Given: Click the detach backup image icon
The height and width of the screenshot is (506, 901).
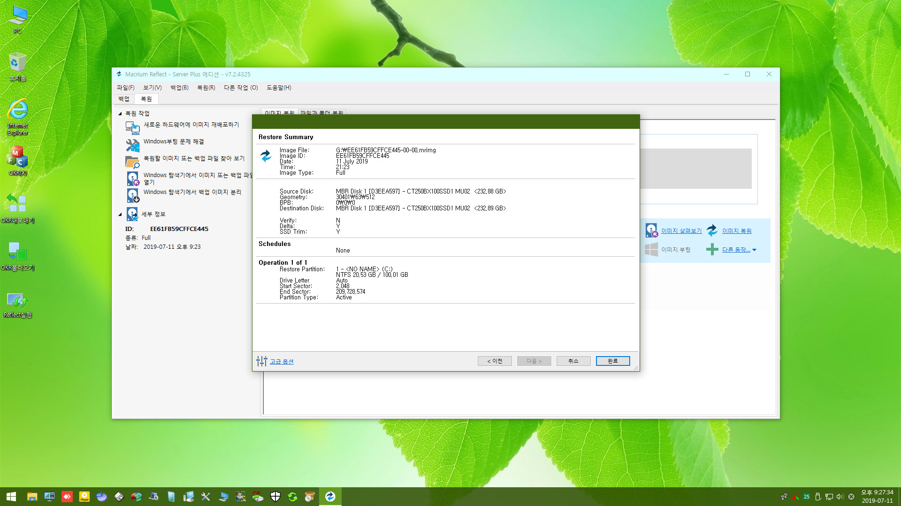Looking at the screenshot, I should [x=133, y=195].
